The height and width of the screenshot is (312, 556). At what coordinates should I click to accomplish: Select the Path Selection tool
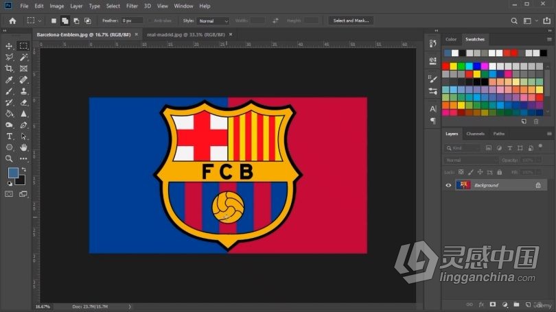23,136
